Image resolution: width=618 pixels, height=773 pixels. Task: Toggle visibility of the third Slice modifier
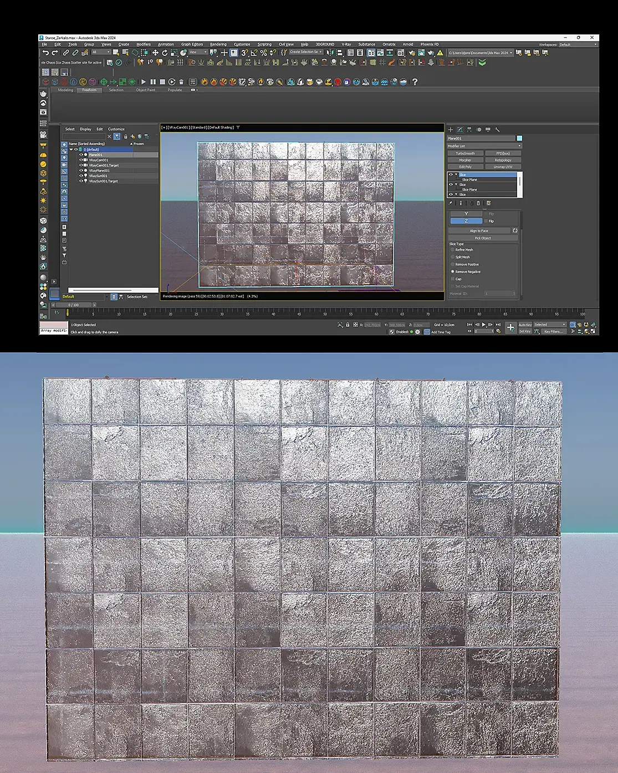451,194
